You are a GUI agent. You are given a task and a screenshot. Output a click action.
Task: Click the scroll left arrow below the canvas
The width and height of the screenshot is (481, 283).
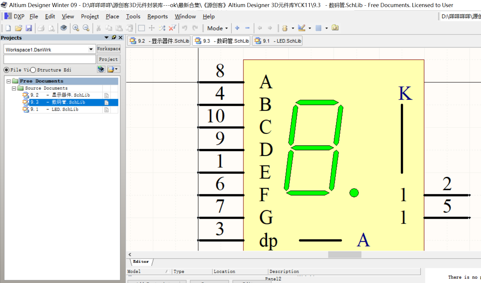(130, 254)
